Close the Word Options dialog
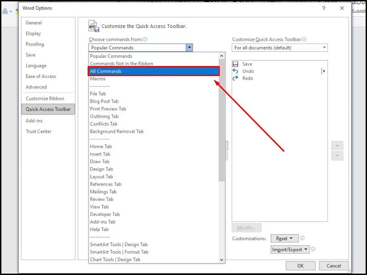The width and height of the screenshot is (367, 275). (x=342, y=8)
